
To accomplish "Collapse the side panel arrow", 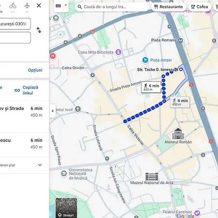I will [x=53, y=111].
